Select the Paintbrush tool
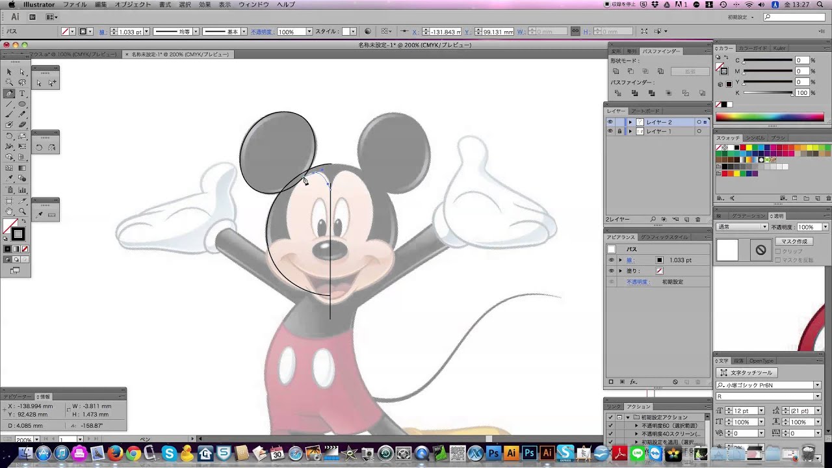This screenshot has width=832, height=468. pos(9,114)
